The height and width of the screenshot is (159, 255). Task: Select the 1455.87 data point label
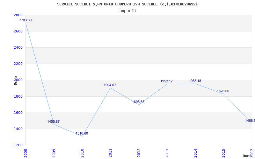pyautogui.click(x=54, y=122)
